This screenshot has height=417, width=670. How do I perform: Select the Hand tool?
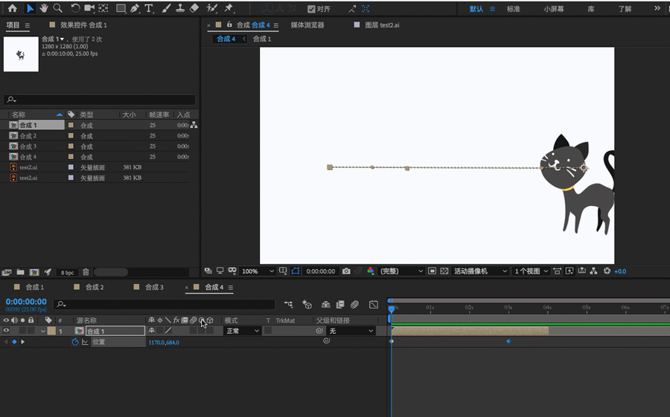click(x=44, y=8)
